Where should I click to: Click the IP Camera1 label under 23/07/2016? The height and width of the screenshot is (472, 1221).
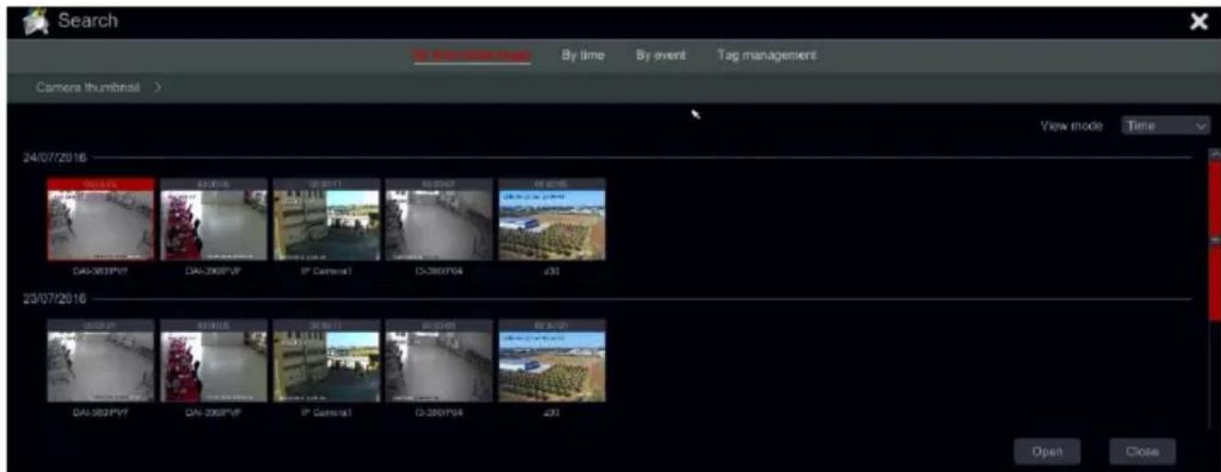point(326,413)
